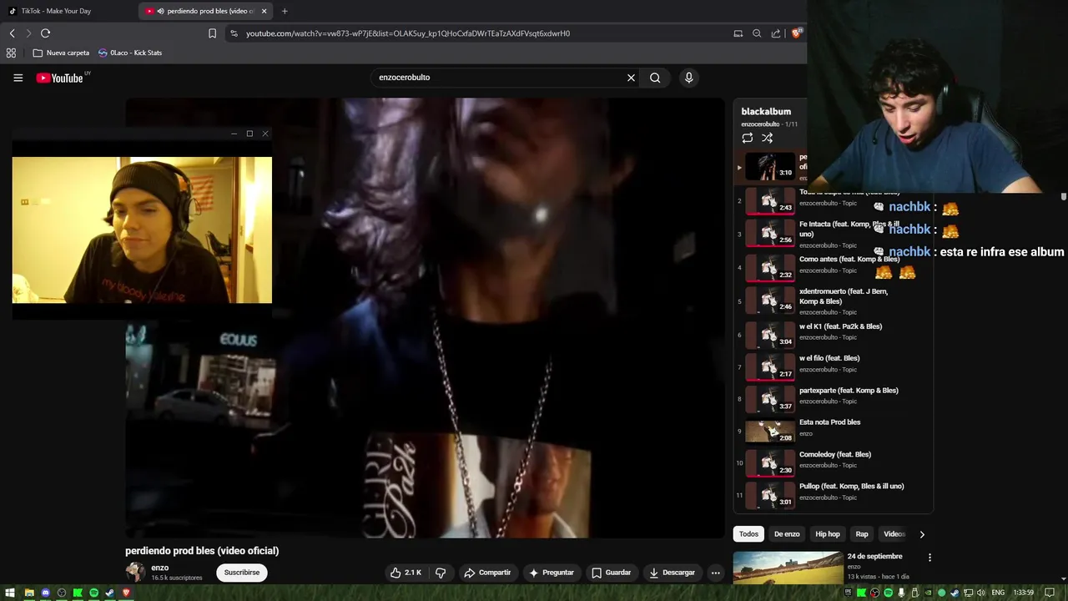Click the install app icon in address bar
This screenshot has height=601, width=1068.
click(x=738, y=33)
